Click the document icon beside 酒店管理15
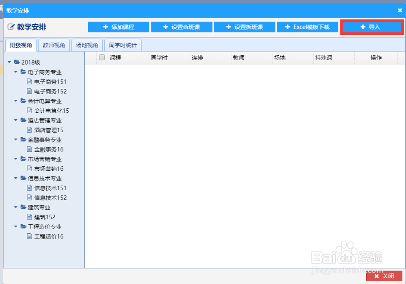Viewport: 406px width, 284px height. click(x=30, y=130)
